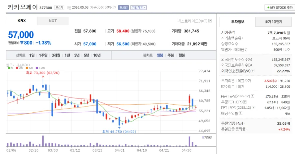Click the 거래대금 value 21,892 백만

tap(197, 44)
